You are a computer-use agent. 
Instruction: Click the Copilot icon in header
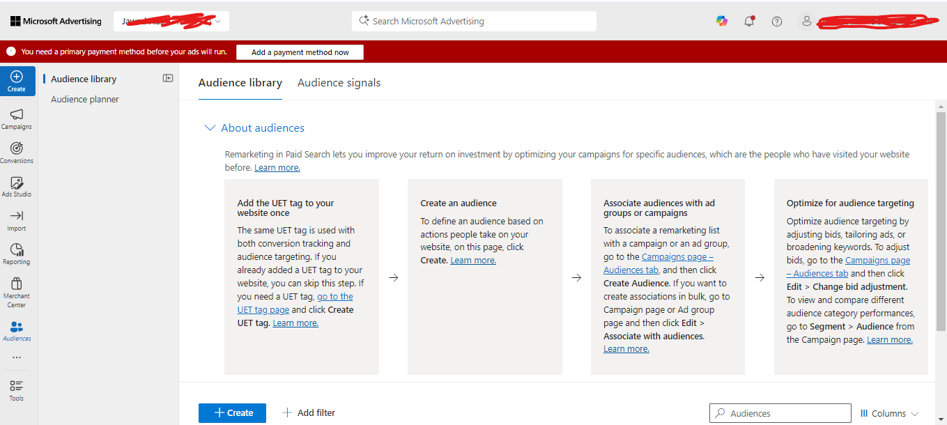(x=722, y=22)
